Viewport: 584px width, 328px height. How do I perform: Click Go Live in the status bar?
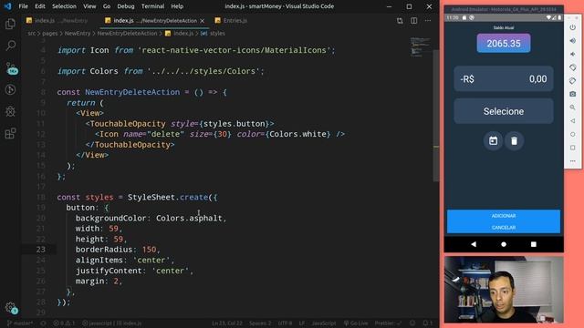[x=356, y=323]
